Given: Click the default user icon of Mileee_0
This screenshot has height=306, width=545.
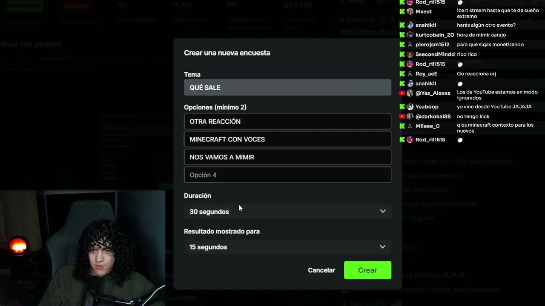Looking at the screenshot, I should click(410, 126).
